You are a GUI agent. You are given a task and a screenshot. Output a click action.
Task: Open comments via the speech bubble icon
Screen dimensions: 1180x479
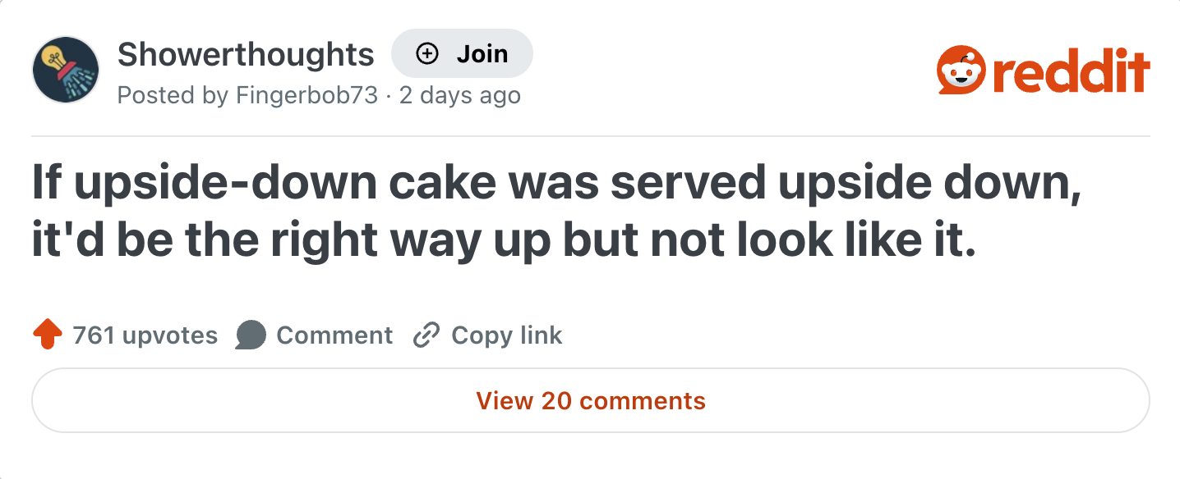click(251, 335)
